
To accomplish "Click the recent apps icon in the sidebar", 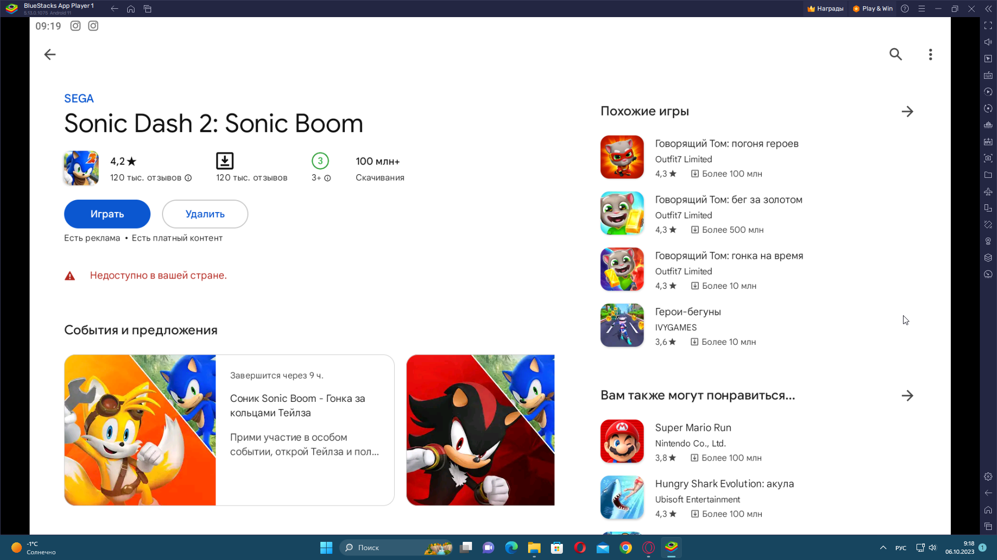I will (988, 526).
